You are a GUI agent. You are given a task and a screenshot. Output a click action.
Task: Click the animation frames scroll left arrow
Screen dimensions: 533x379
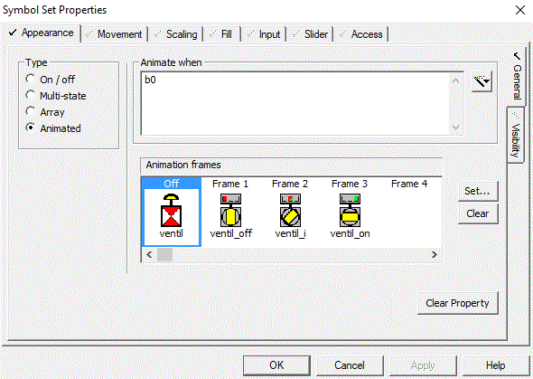(149, 255)
